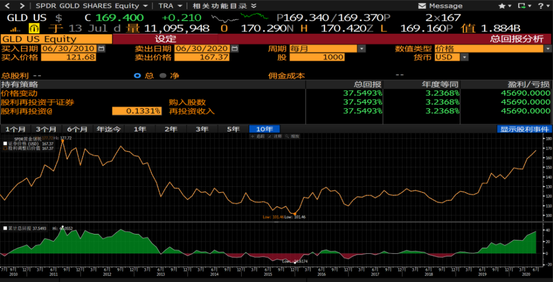Click the Low: -16.6174 return marker
Screen dimensions: 553x282
point(295,262)
